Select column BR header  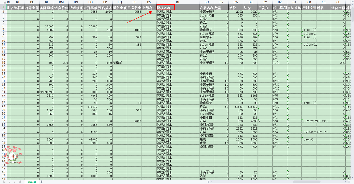[x=134, y=2]
